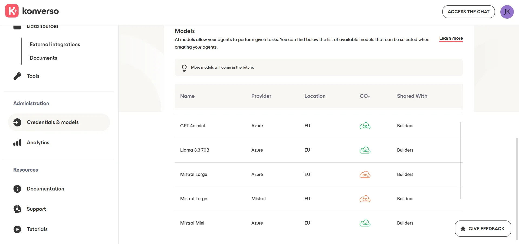Click the lightbulb icon in the info banner
519x244 pixels.
click(x=184, y=68)
